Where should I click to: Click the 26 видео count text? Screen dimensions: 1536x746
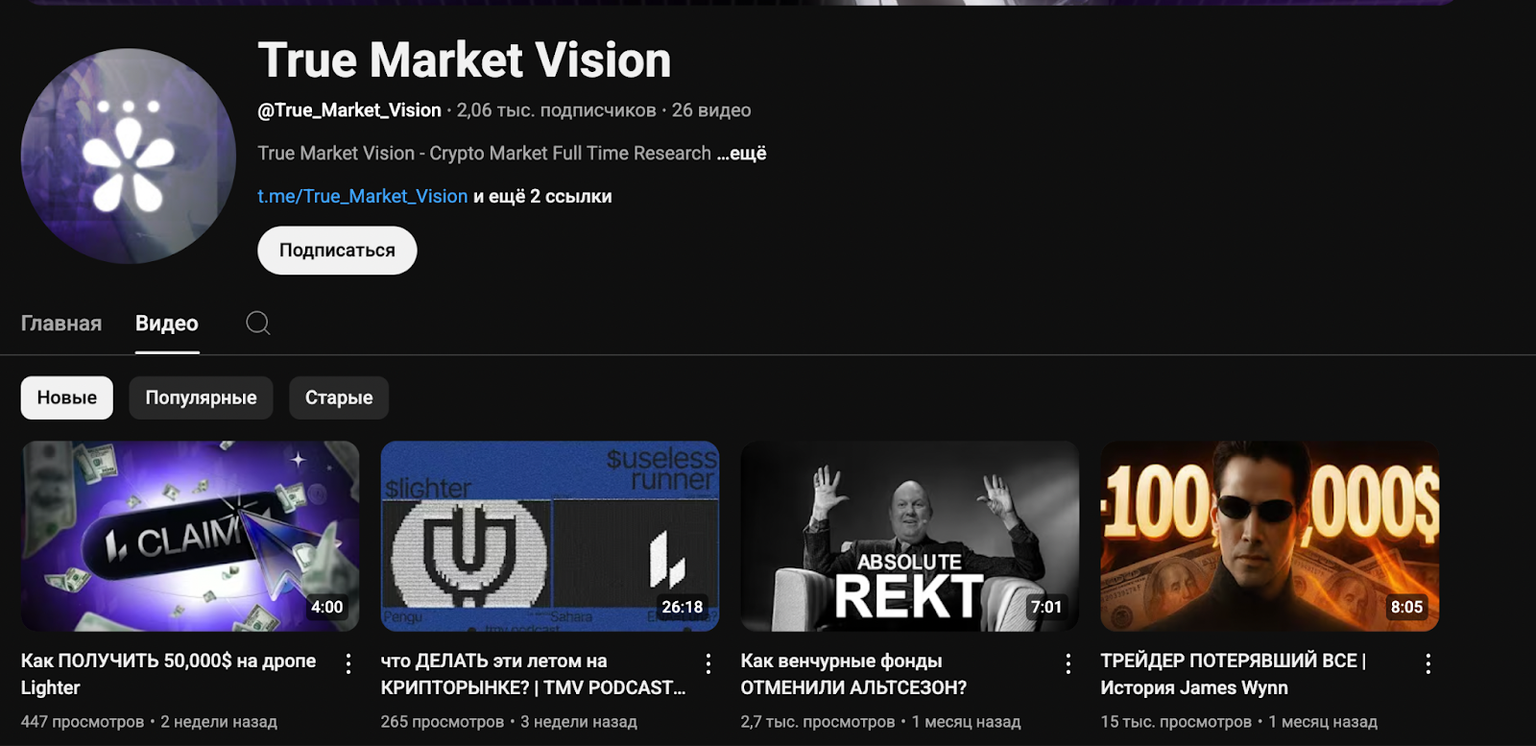pyautogui.click(x=711, y=110)
